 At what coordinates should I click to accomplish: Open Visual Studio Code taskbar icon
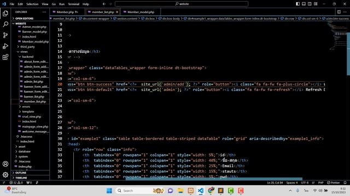point(201,191)
